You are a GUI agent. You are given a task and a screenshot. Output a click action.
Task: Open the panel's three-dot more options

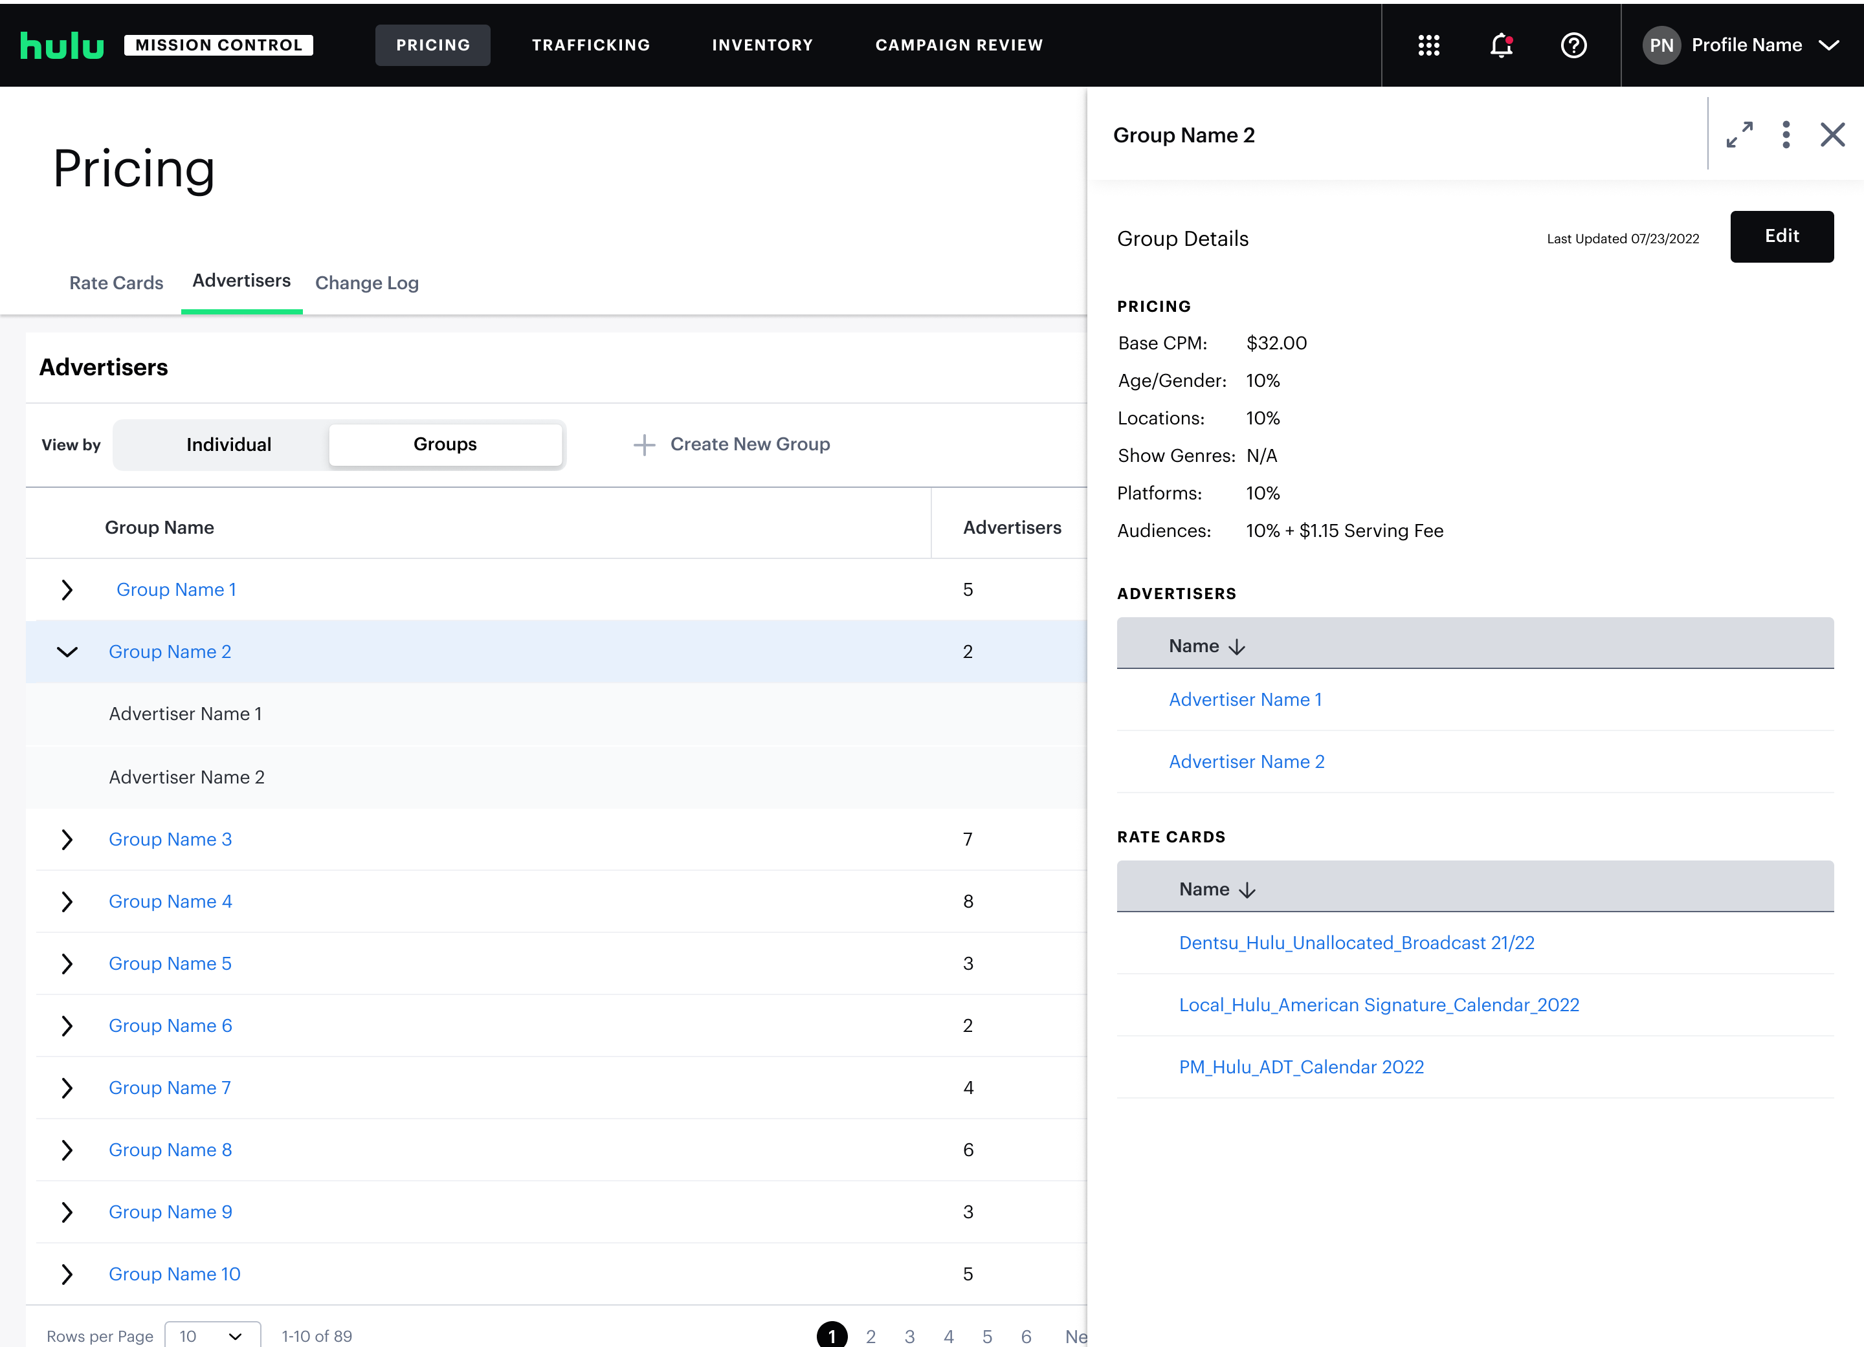pos(1786,135)
